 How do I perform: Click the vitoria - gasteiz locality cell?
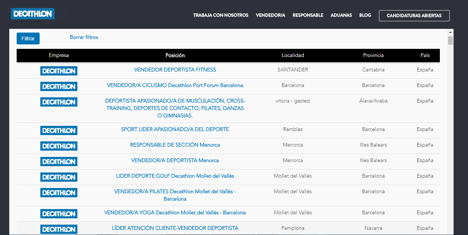(293, 101)
